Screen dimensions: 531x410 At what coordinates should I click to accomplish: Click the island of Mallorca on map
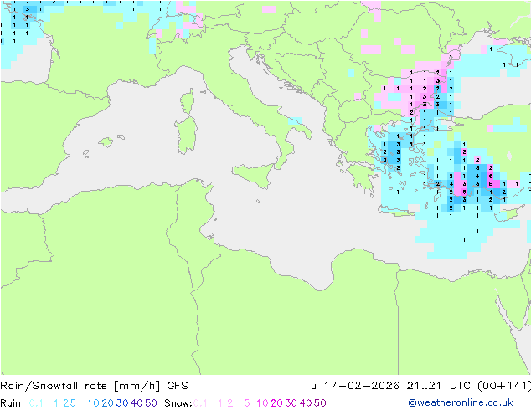pyautogui.click(x=106, y=142)
